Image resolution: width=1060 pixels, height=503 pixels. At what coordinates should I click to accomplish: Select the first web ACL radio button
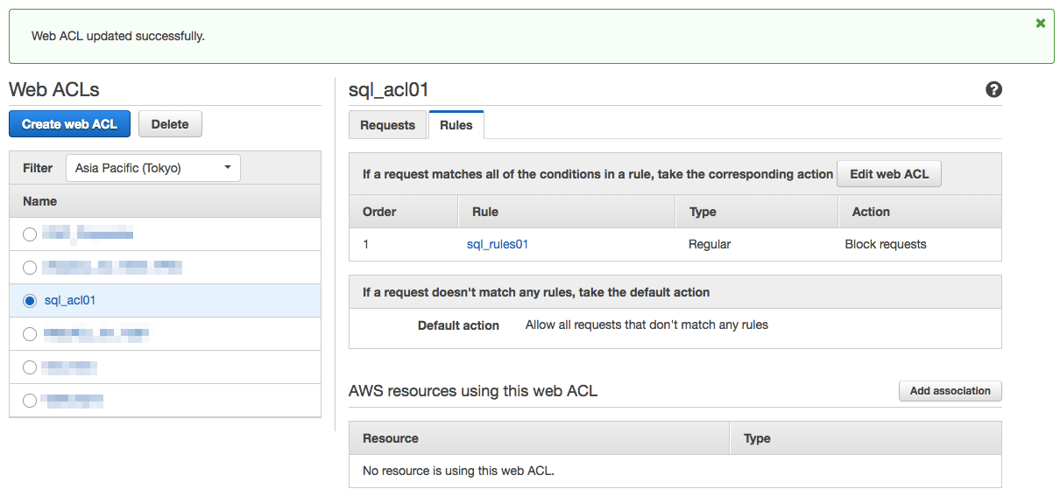coord(30,234)
